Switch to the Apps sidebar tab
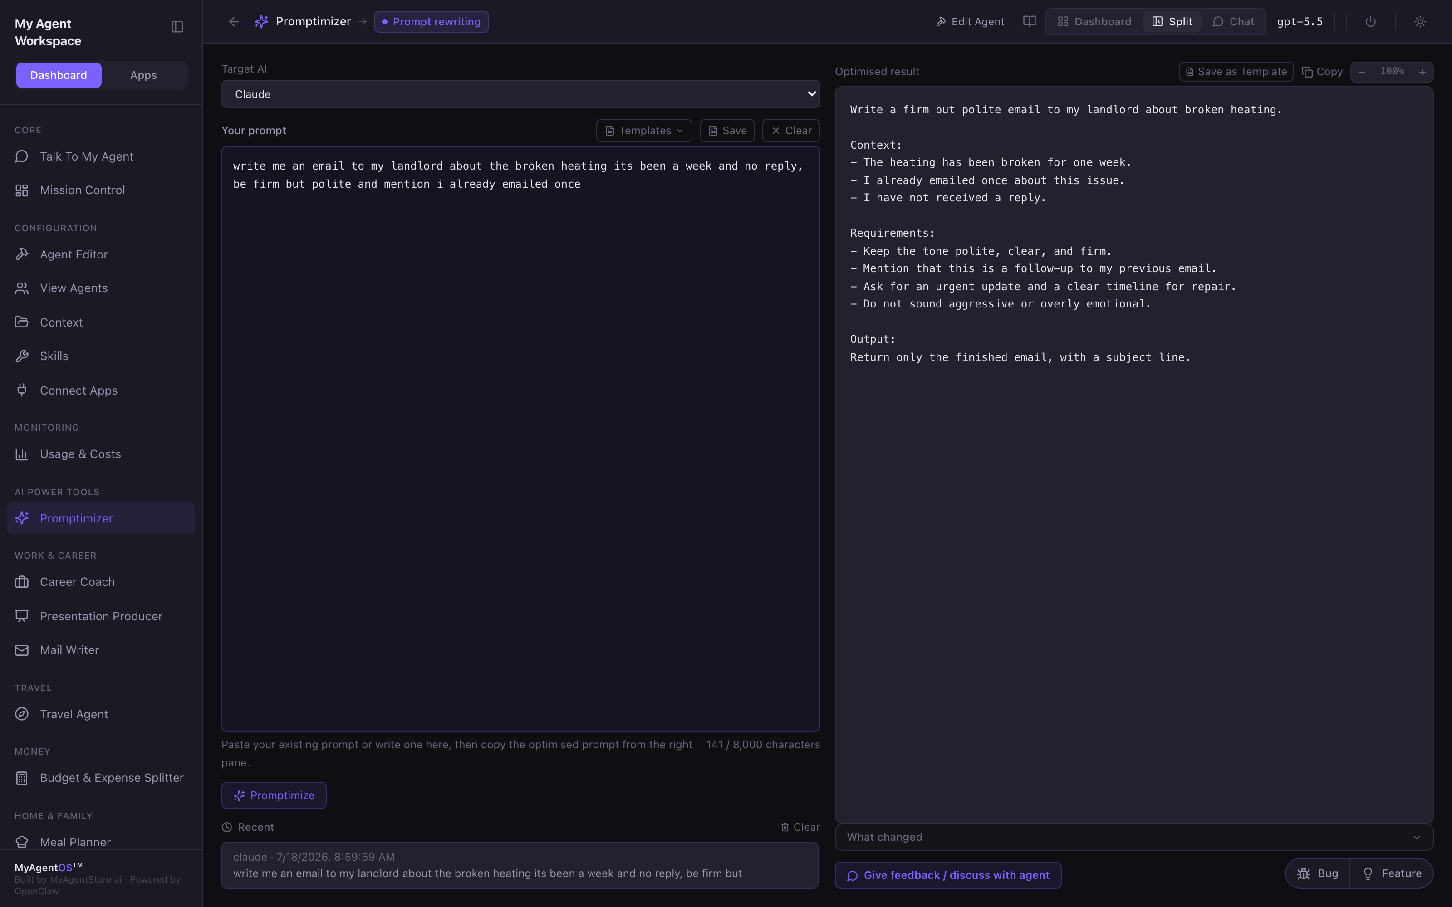This screenshot has height=907, width=1452. [143, 75]
